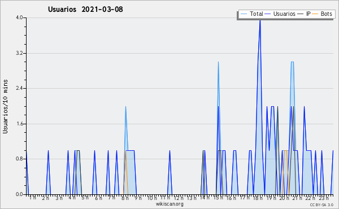Click the "6 h" x-axis label
This screenshot has width=339, height=209.
point(98,198)
